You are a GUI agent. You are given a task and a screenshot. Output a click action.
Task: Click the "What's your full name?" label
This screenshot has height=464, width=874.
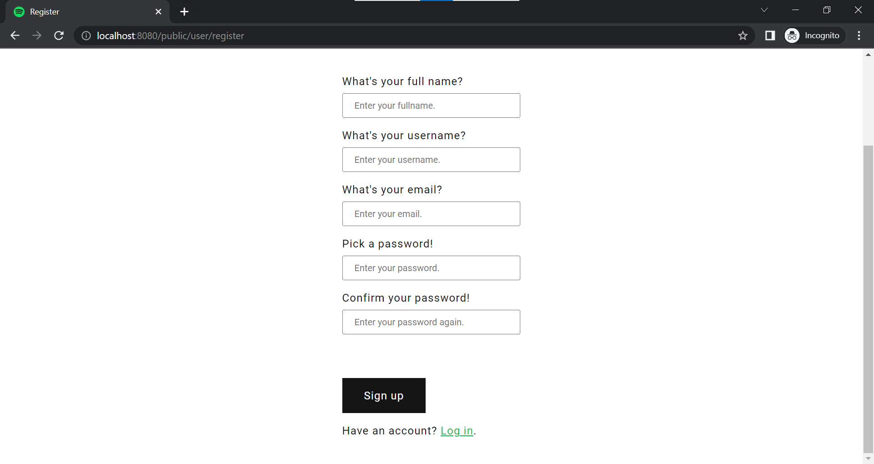click(402, 81)
